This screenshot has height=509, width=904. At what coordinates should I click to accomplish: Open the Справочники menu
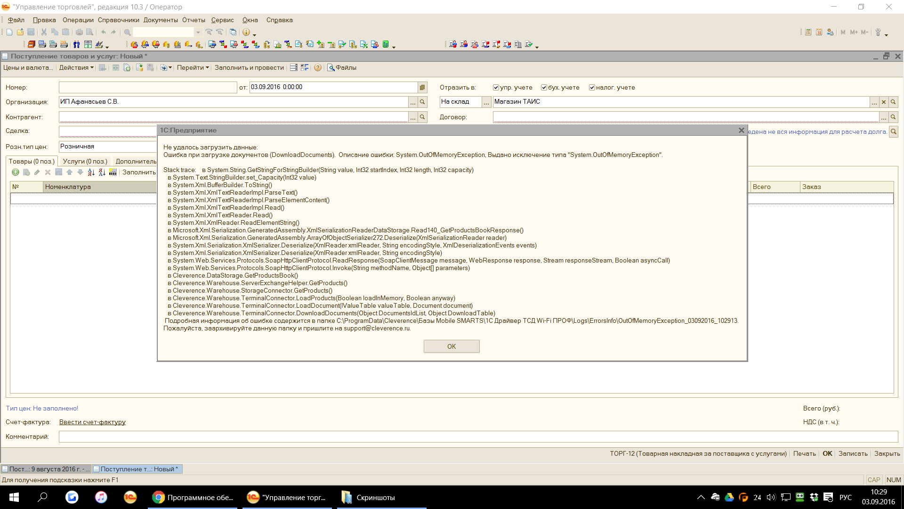pyautogui.click(x=118, y=20)
